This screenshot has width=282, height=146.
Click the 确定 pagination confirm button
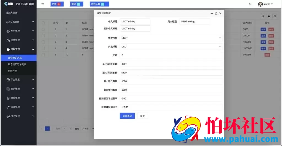(x=77, y=129)
